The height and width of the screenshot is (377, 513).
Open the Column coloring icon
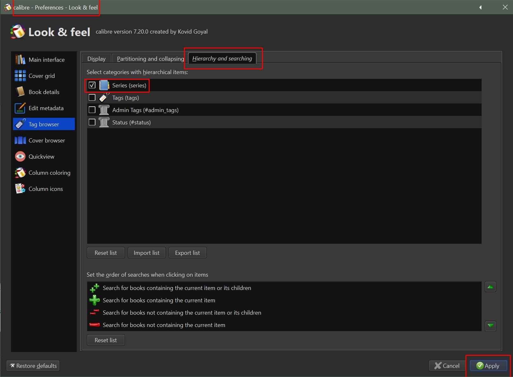20,173
